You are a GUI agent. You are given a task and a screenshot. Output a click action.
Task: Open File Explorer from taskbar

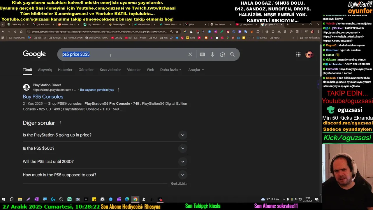[x=20, y=199]
